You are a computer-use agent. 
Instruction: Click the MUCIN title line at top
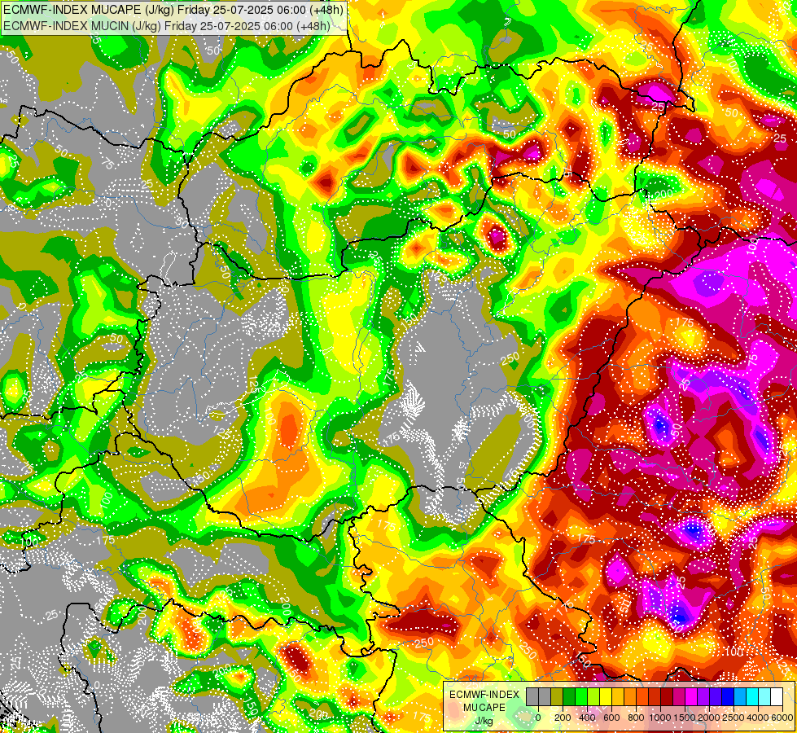tap(167, 25)
